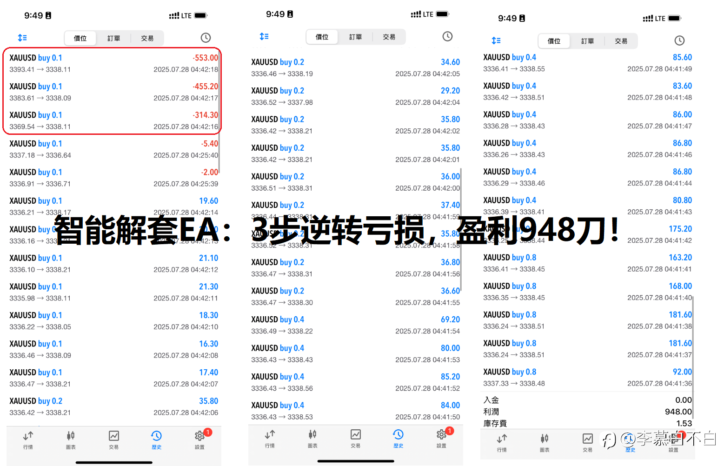Image resolution: width=724 pixels, height=466 pixels.
Task: Select the 21.30 profit trade at 04:42:11
Action: coord(113,292)
